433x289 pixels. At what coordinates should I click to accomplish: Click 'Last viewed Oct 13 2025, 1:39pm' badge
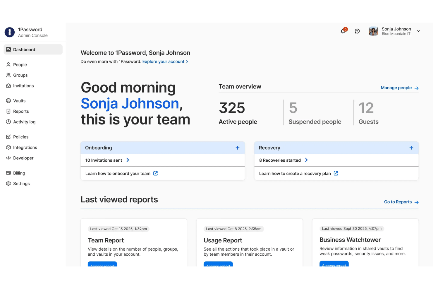tap(118, 229)
